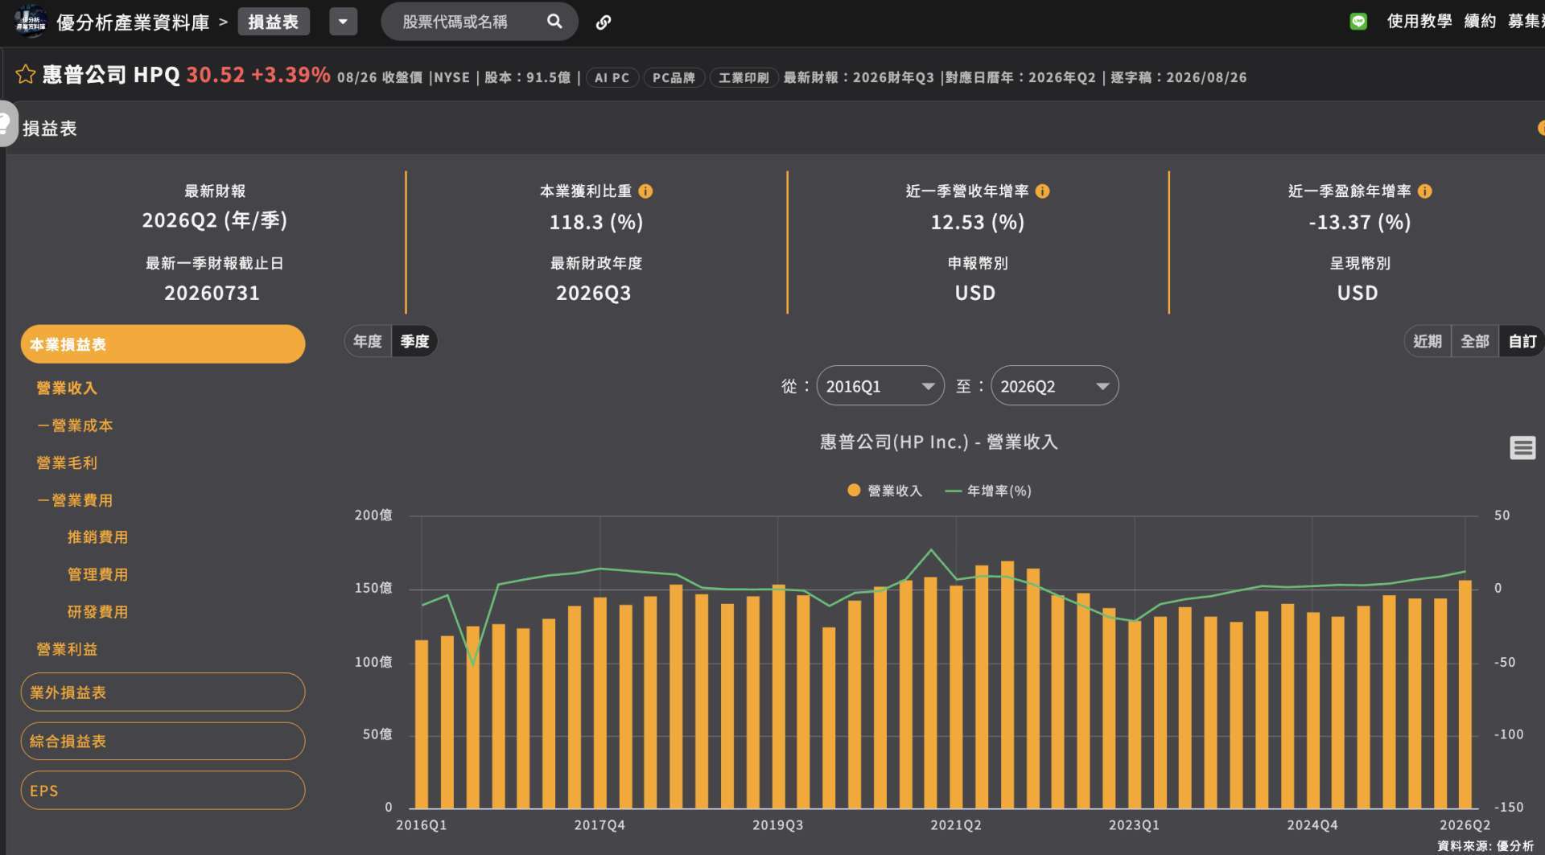This screenshot has width=1545, height=855.
Task: Open dropdown next to 損益表
Action: tap(343, 22)
